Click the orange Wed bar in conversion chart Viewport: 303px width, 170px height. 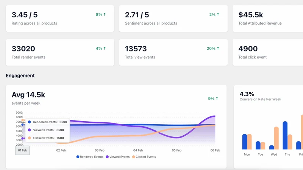pyautogui.click(x=276, y=138)
